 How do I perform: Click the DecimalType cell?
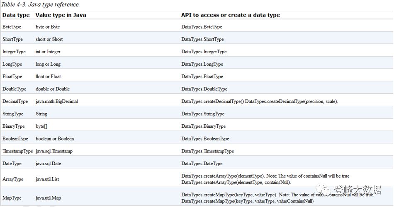pyautogui.click(x=15, y=101)
